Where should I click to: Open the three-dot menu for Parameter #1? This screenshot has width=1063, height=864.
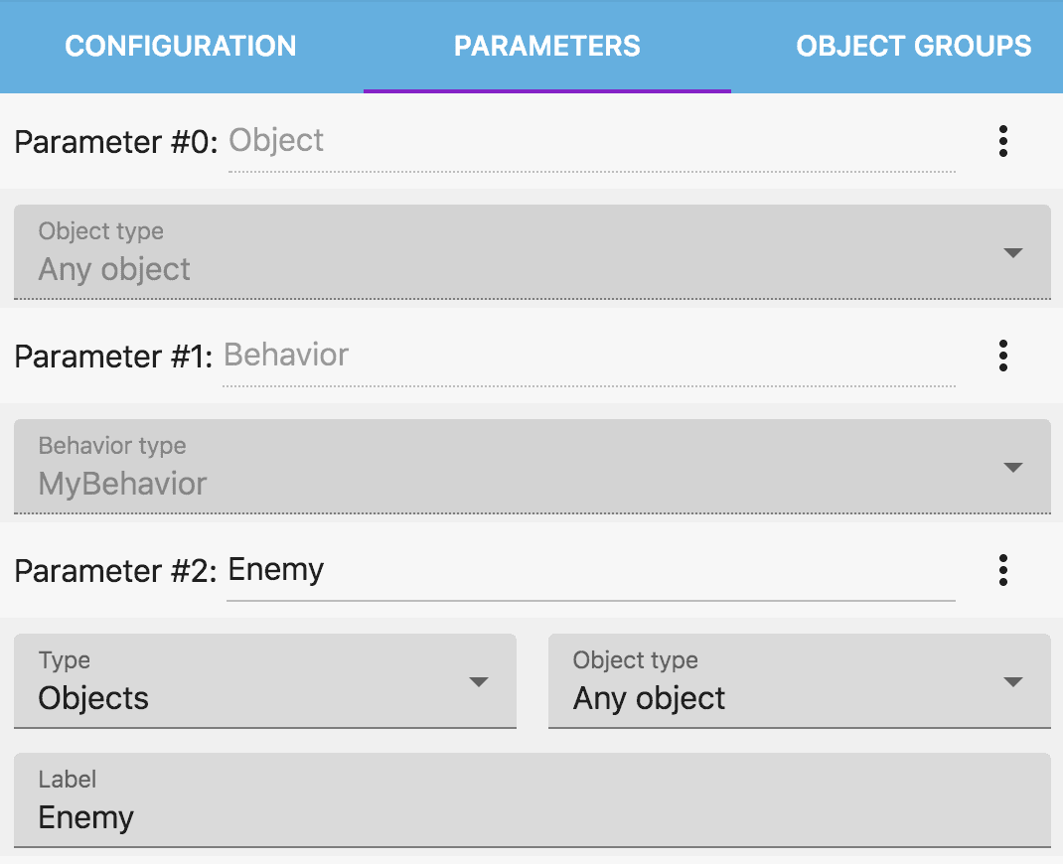[x=1003, y=356]
